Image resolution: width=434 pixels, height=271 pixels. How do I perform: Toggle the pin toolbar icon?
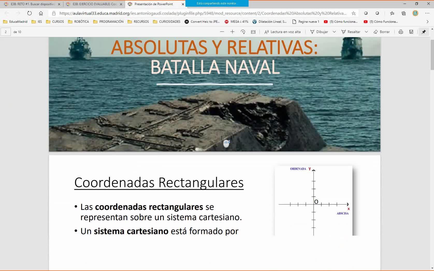424,32
